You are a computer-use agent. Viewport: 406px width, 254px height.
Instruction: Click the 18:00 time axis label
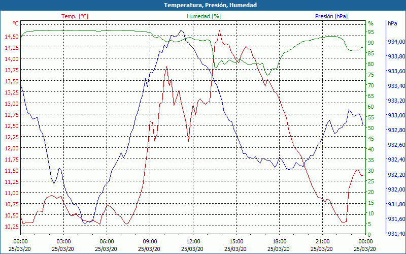(280, 242)
